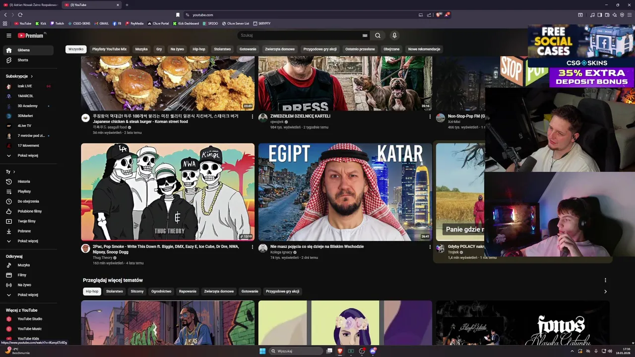Open Pobrane downloads in sidebar
Viewport: 635px width, 357px height.
click(28, 231)
